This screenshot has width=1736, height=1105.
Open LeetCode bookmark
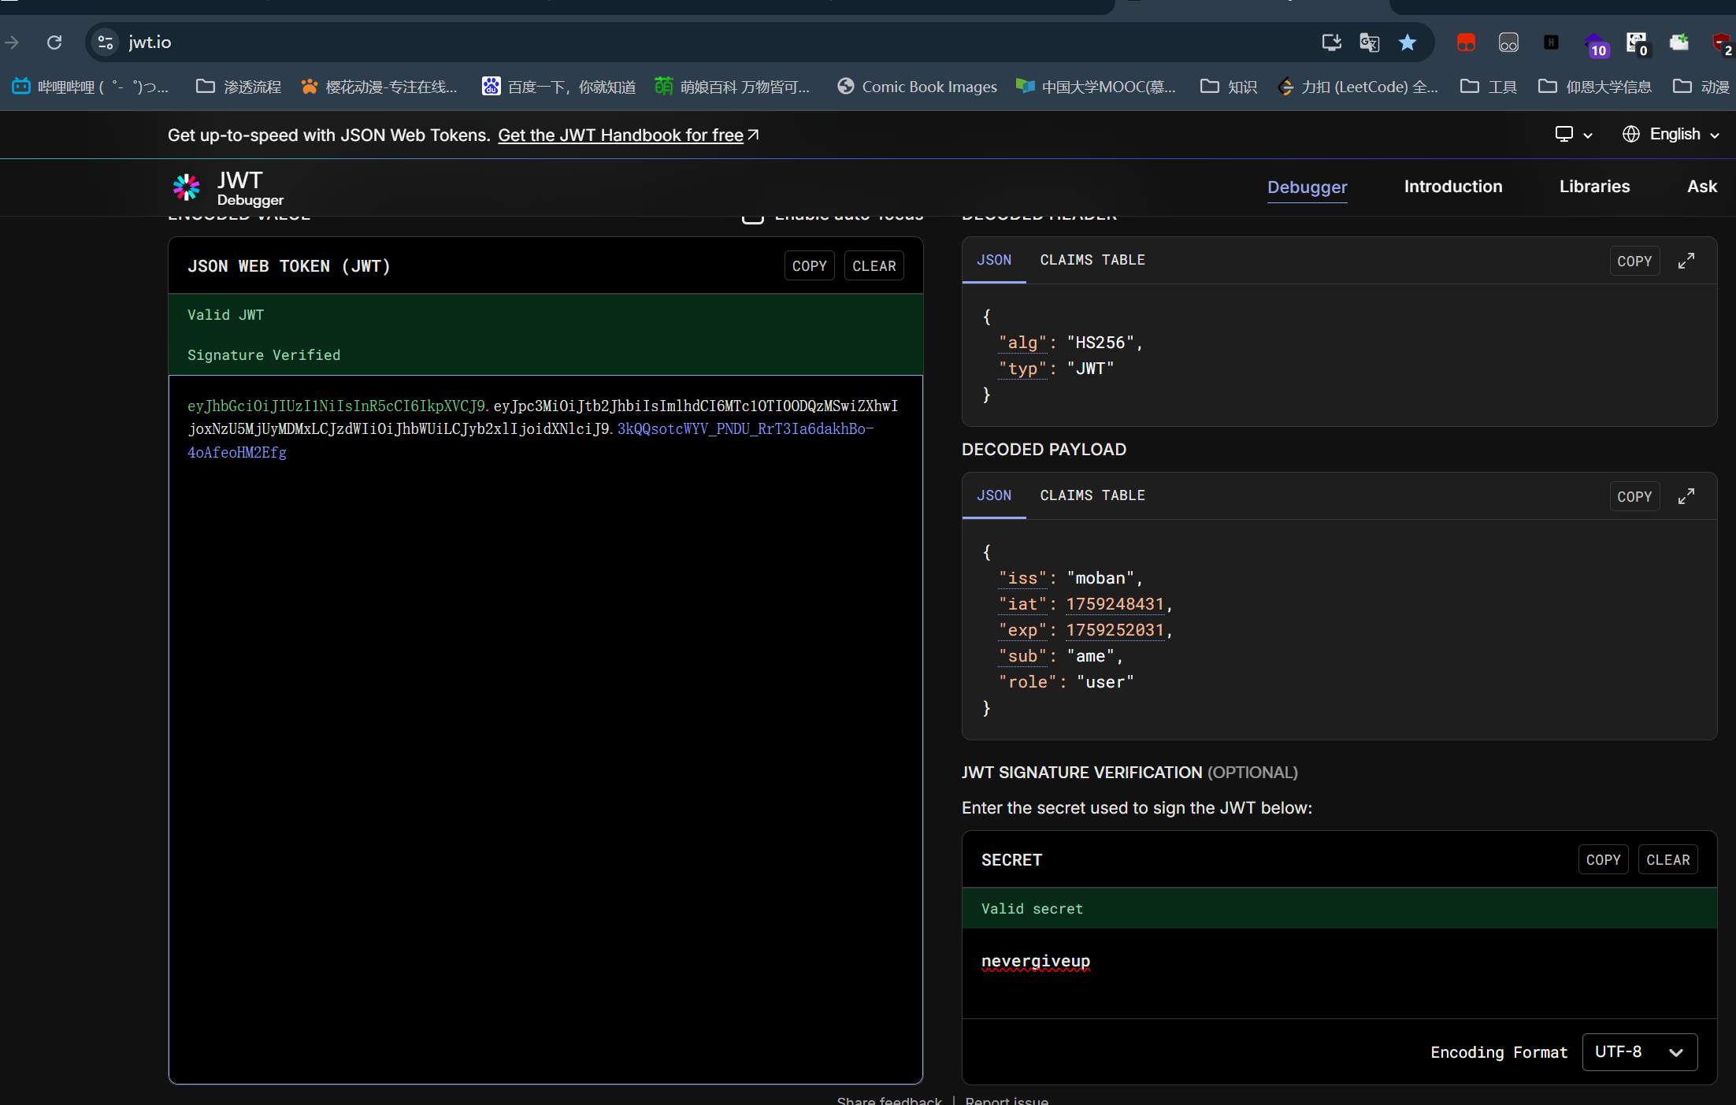point(1358,87)
